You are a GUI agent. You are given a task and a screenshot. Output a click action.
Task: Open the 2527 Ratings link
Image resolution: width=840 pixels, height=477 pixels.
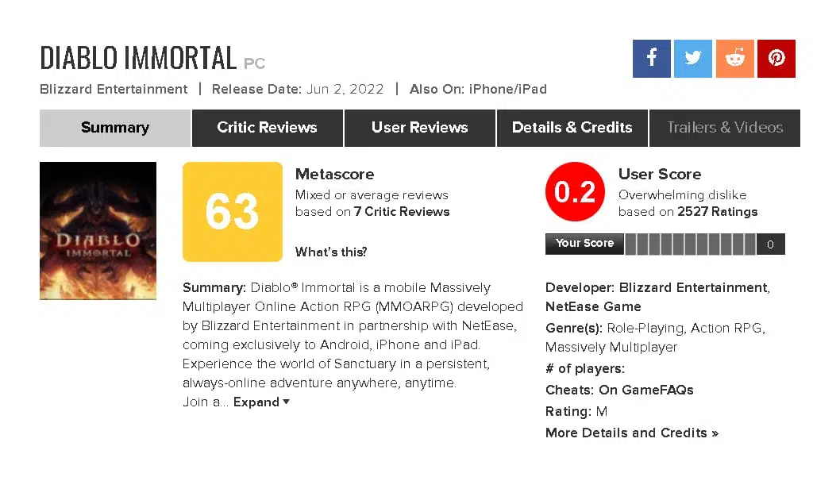click(x=717, y=212)
